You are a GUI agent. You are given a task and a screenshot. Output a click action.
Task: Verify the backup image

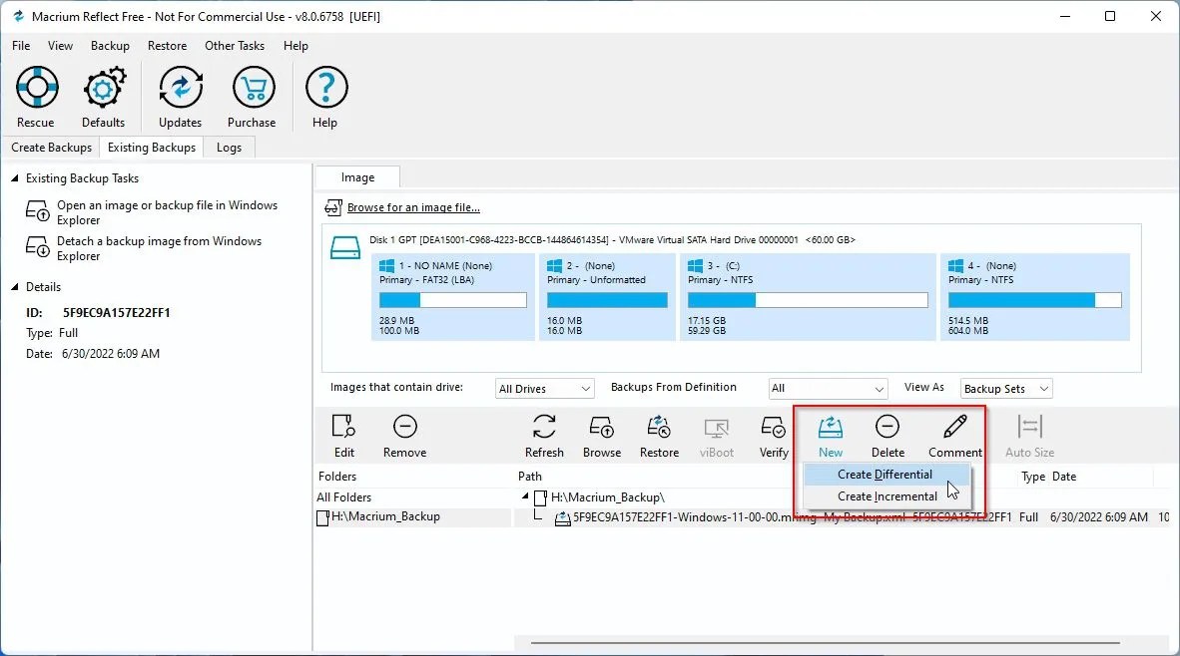773,436
